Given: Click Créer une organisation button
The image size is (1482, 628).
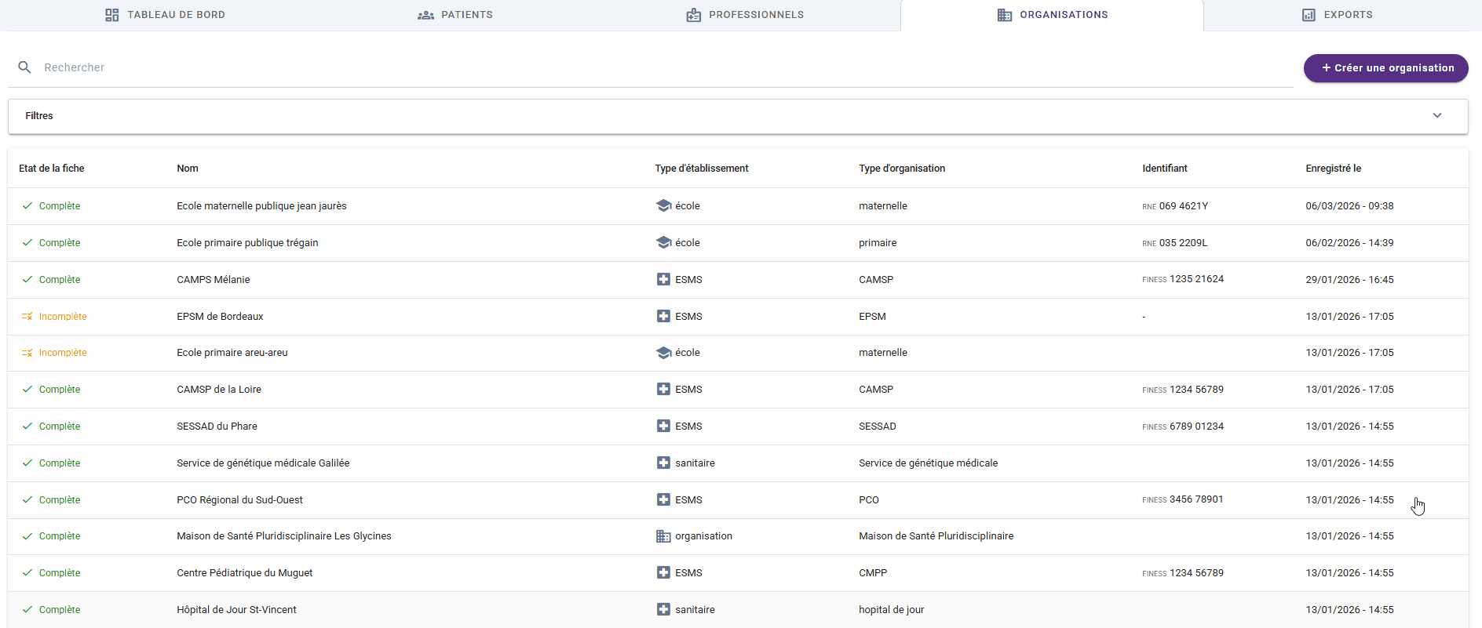Looking at the screenshot, I should tap(1385, 68).
